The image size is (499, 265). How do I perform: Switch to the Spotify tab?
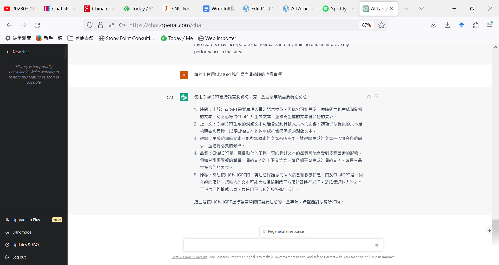point(338,9)
